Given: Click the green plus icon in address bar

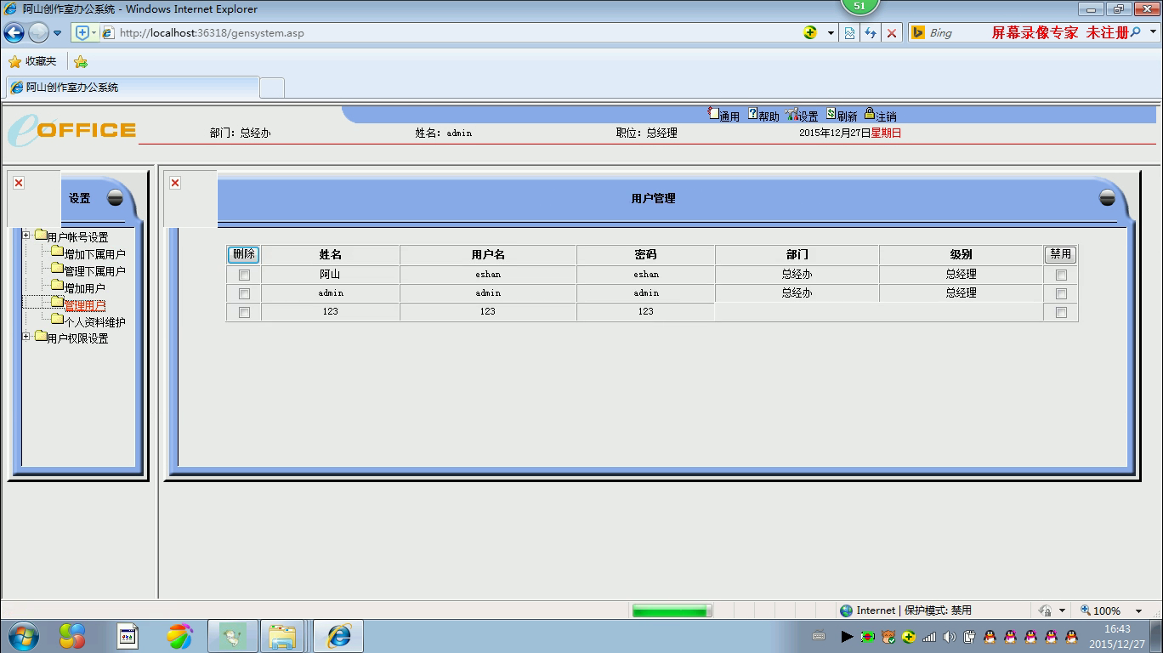Looking at the screenshot, I should coord(810,32).
